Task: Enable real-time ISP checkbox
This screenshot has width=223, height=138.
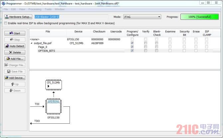Action: tap(6, 23)
